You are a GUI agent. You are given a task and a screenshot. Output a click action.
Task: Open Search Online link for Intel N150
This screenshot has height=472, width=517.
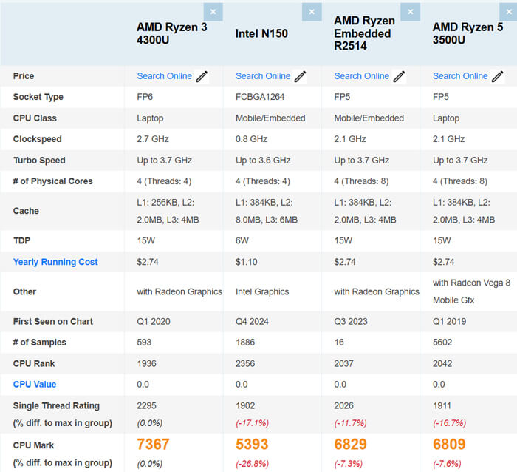pos(263,76)
